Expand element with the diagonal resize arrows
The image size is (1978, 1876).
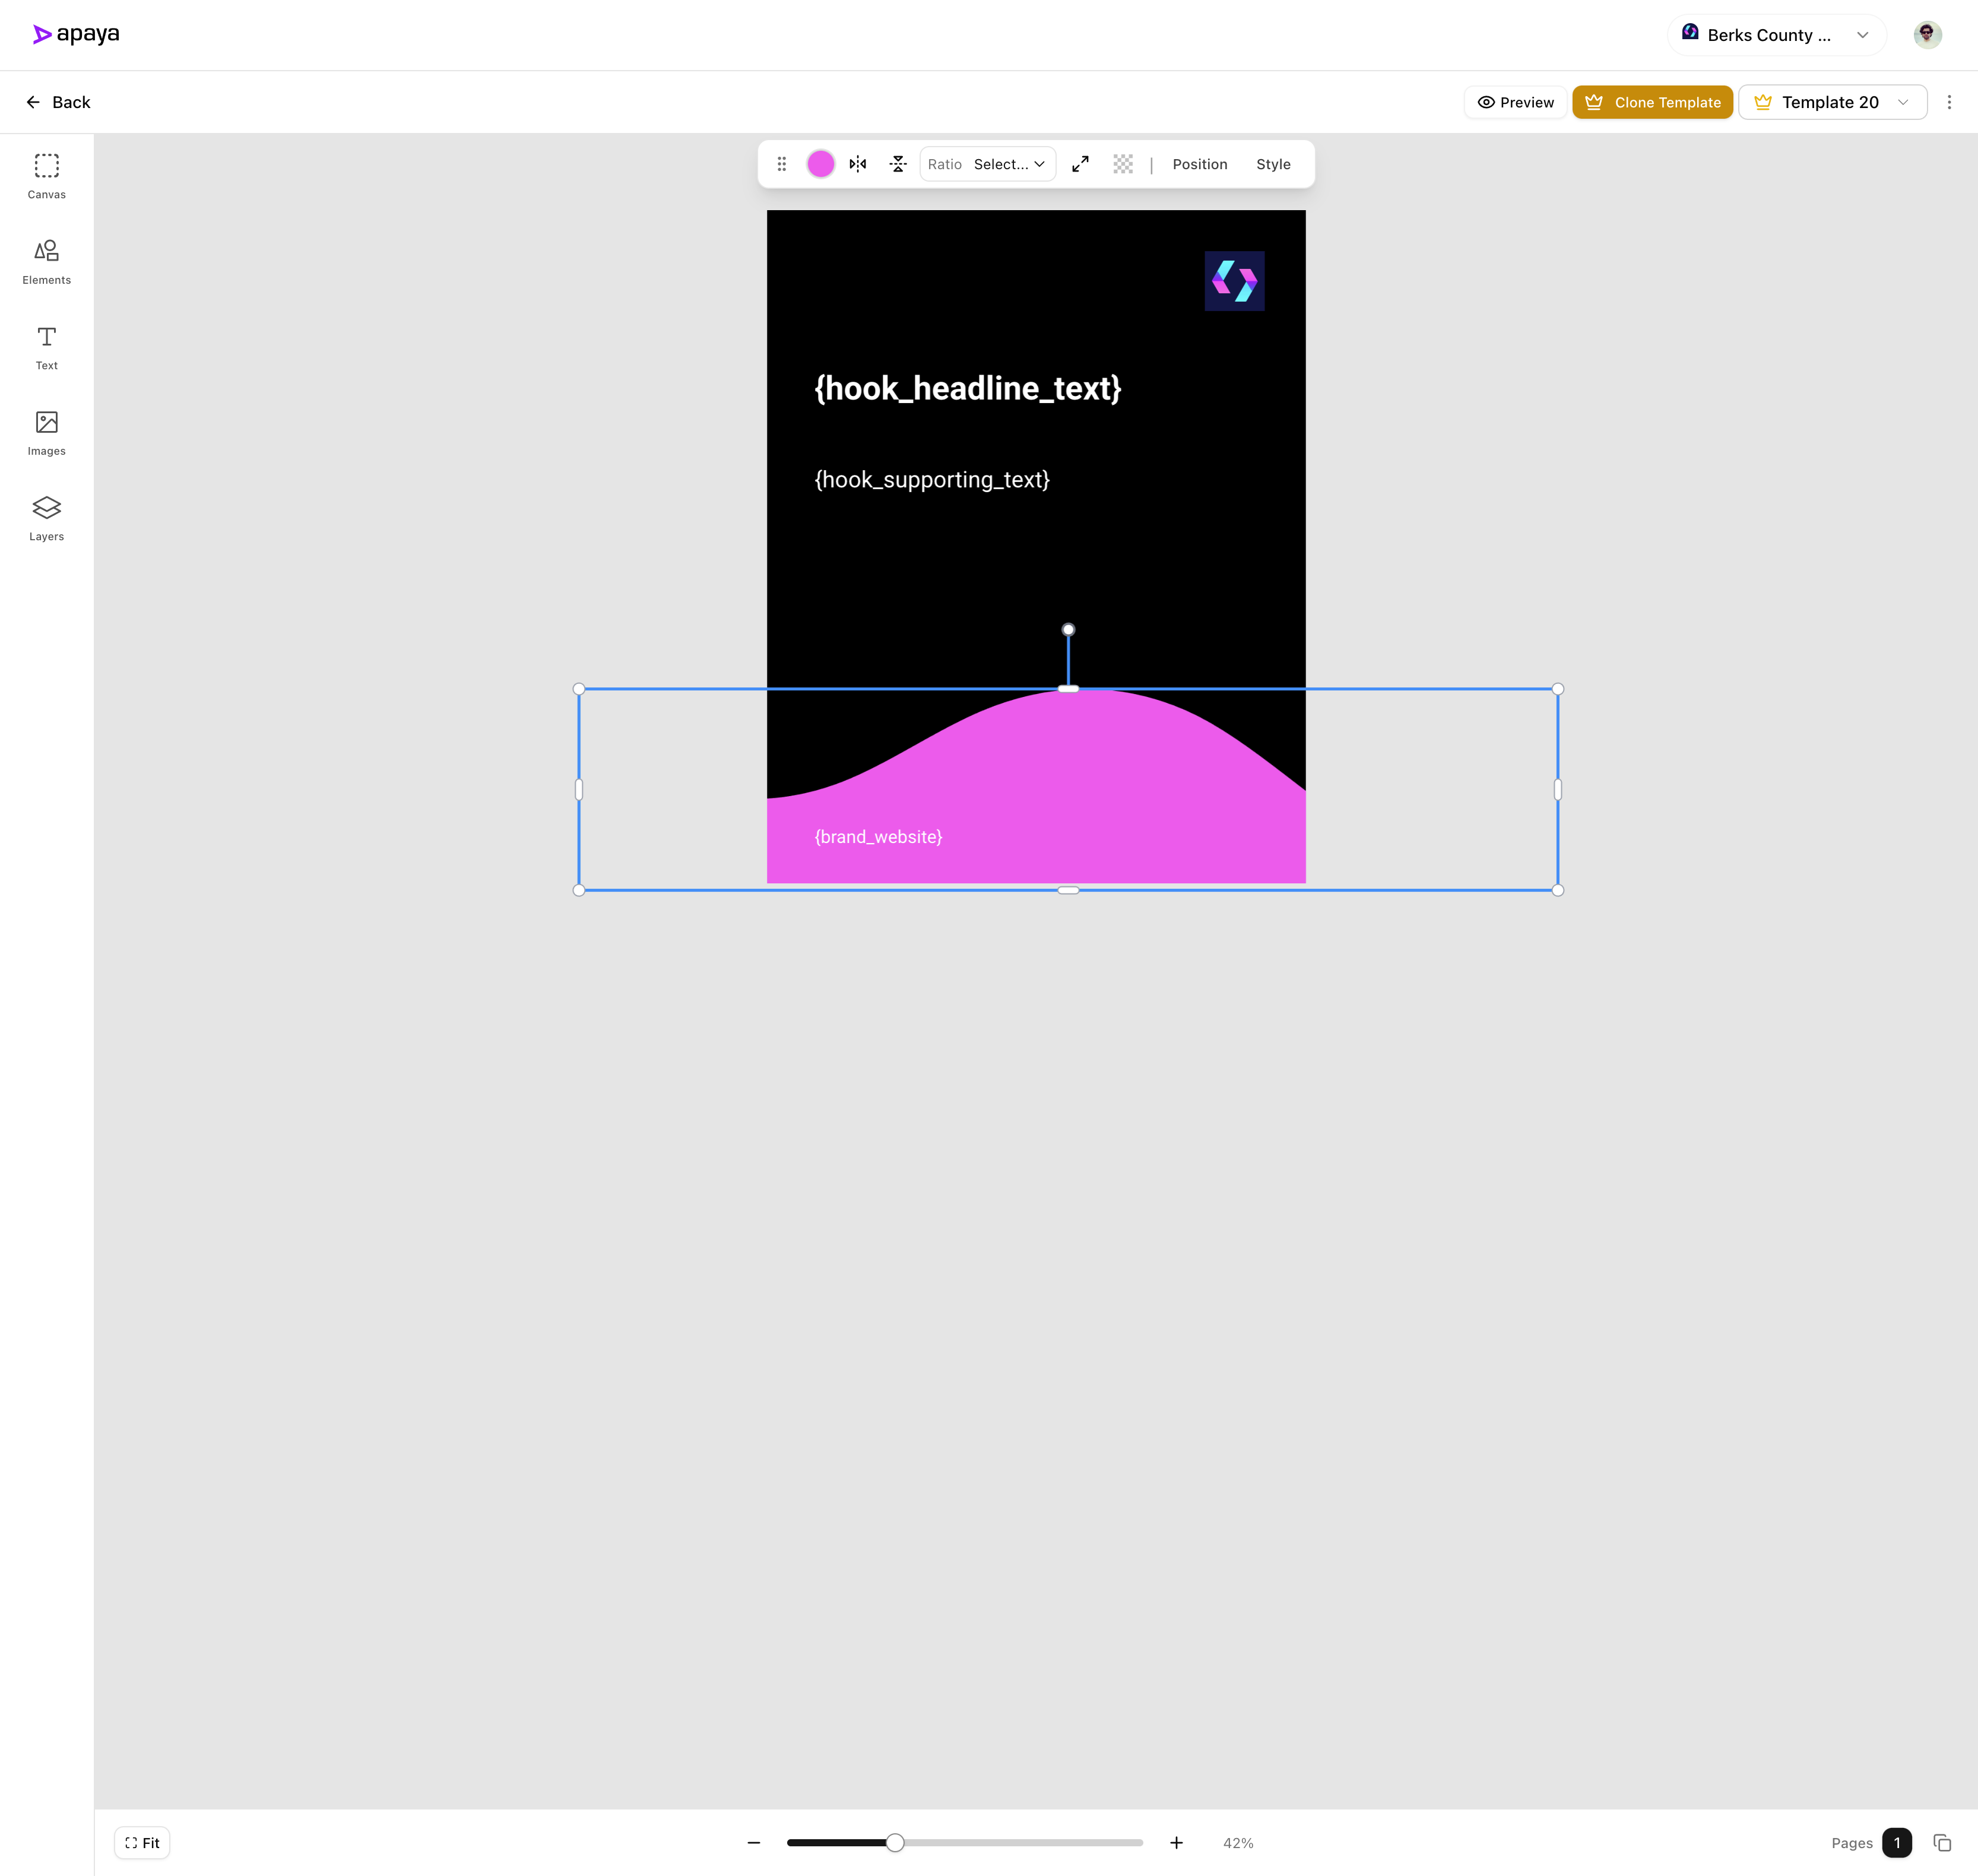coord(1080,164)
